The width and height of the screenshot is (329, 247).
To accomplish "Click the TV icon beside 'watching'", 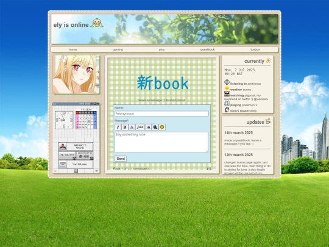I will pyautogui.click(x=227, y=94).
